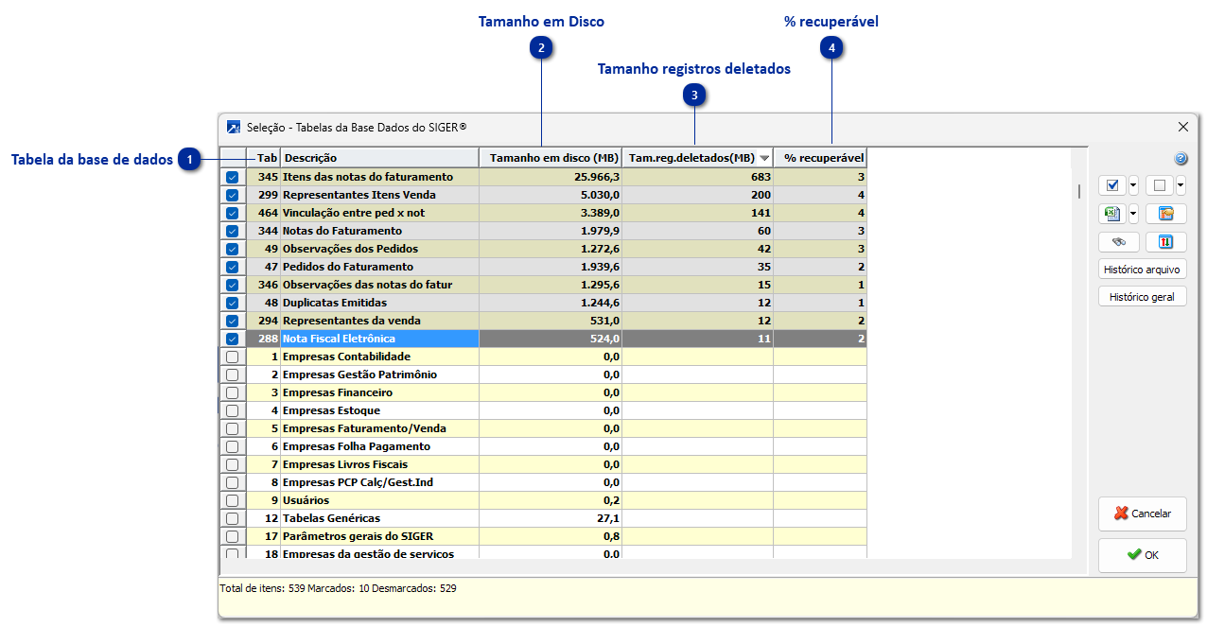Uncheck the Itens das notas do faturamento row
This screenshot has width=1207, height=627.
pyautogui.click(x=233, y=177)
